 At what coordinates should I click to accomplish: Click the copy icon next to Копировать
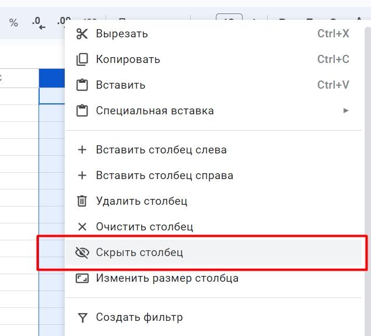(x=82, y=60)
